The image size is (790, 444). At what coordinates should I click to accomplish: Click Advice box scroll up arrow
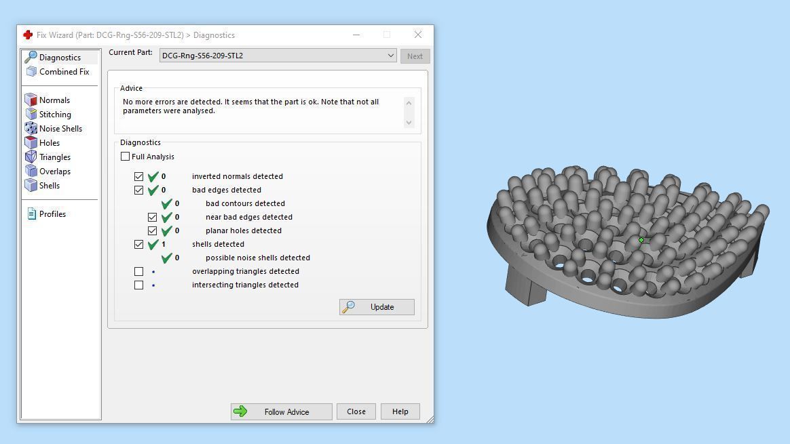point(409,103)
